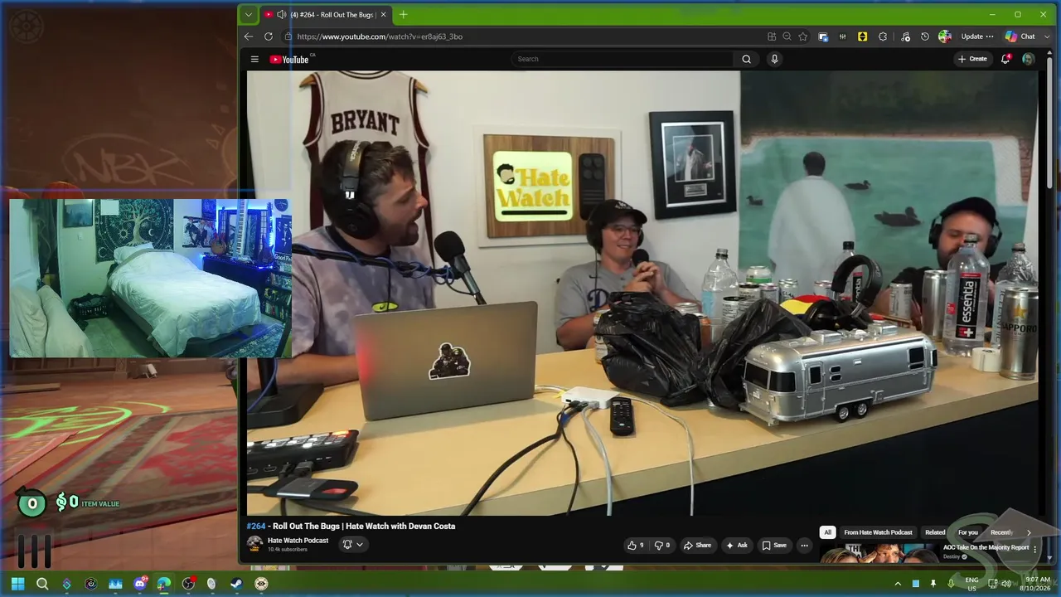The width and height of the screenshot is (1061, 597).
Task: Click the Create video button
Action: pos(972,59)
